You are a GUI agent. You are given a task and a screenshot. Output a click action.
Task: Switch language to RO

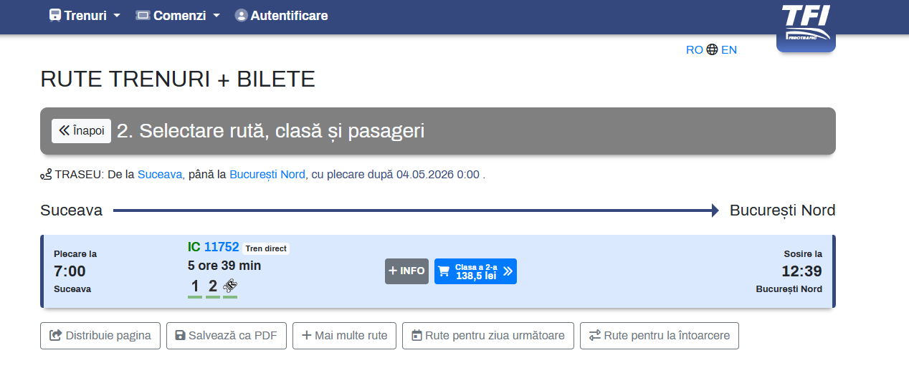click(x=694, y=50)
